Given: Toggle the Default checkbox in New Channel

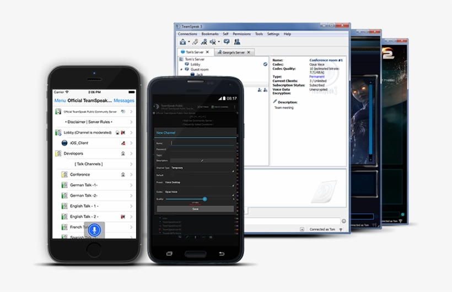Looking at the screenshot, I should tap(172, 175).
